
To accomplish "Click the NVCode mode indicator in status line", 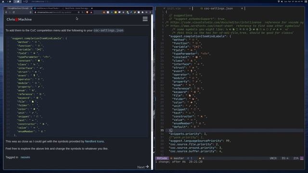I will (x=162, y=158).
